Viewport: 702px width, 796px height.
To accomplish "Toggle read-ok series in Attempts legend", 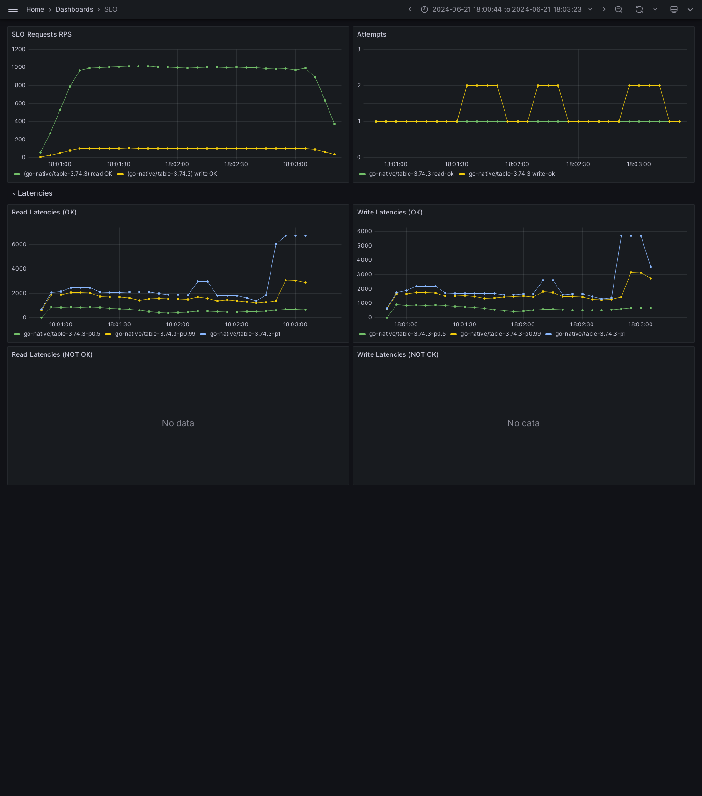I will click(411, 174).
